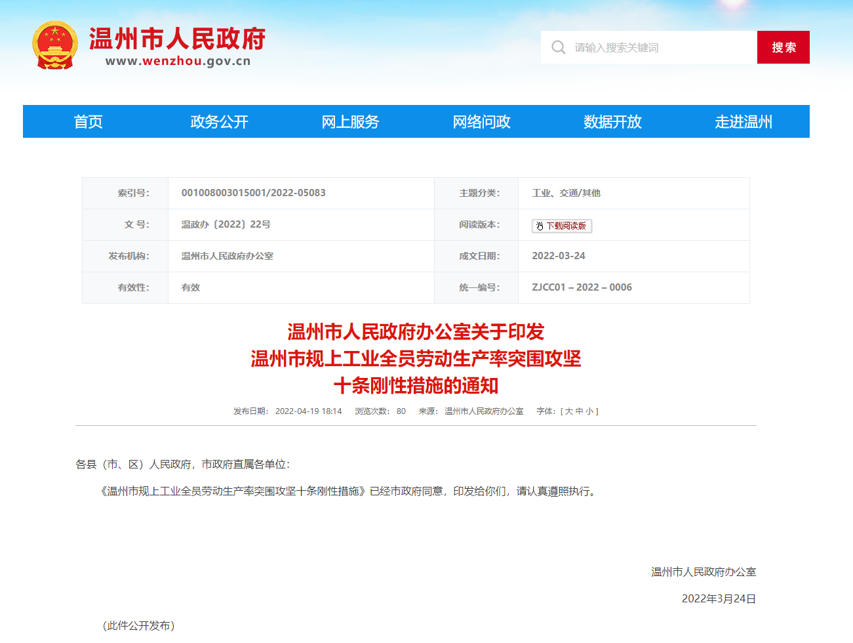Open the 首页 navigation tab
This screenshot has height=643, width=853.
tap(88, 122)
